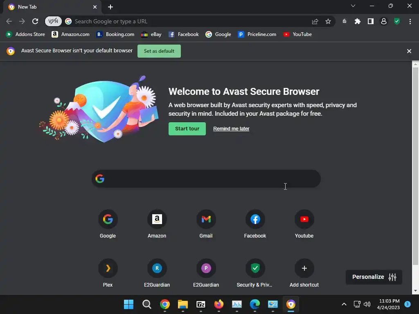
Task: Click Set as default button
Action: click(159, 51)
